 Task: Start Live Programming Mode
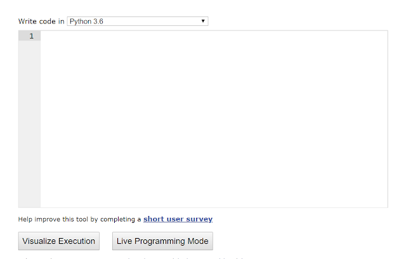[x=162, y=241]
